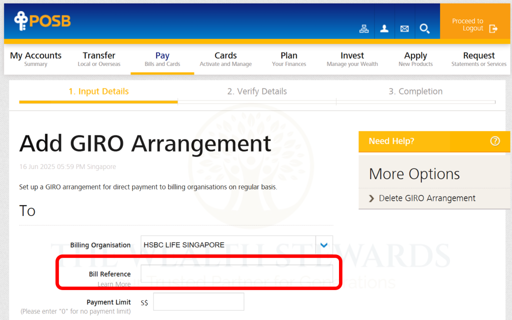Click Delete GIRO Arrangement link
This screenshot has width=512, height=320.
(427, 198)
